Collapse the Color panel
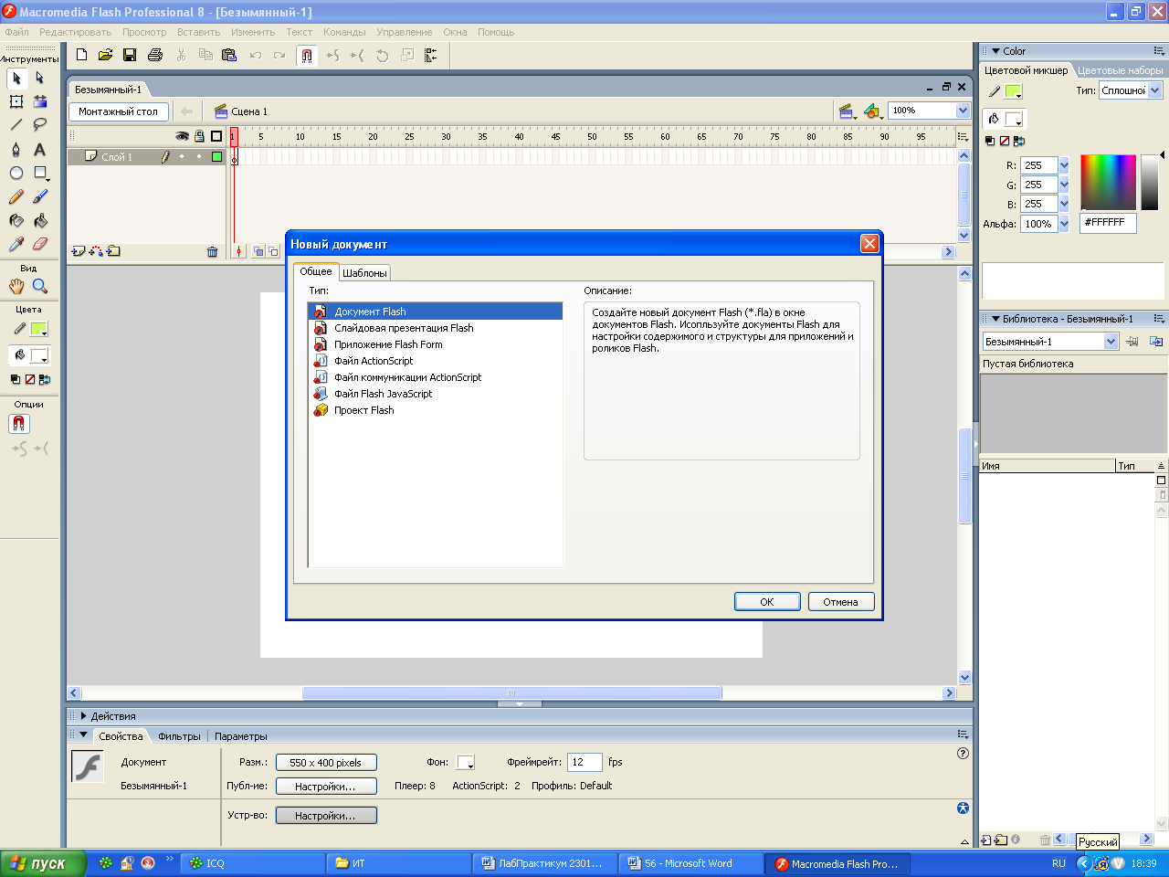Image resolution: width=1169 pixels, height=877 pixels. pos(996,51)
